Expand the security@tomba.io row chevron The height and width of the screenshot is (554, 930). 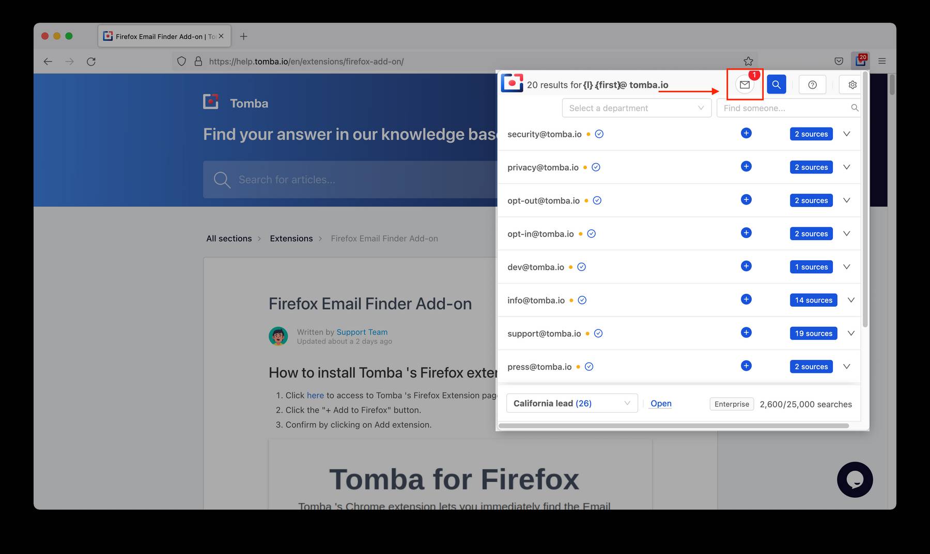coord(846,134)
